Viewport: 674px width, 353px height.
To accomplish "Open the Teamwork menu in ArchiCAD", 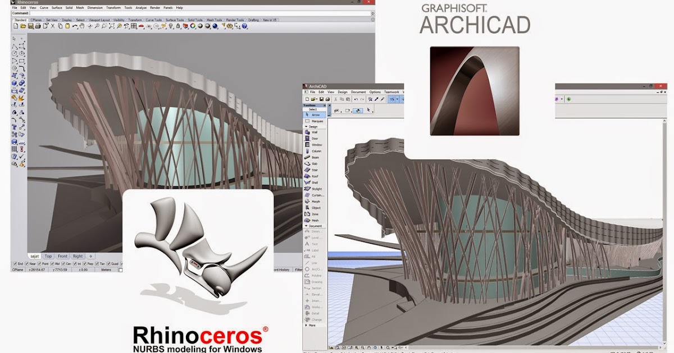I will pos(391,92).
